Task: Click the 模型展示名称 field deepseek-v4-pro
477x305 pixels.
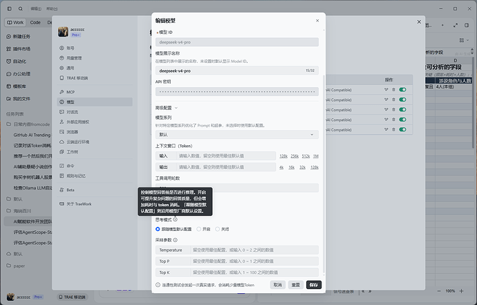Action: click(x=237, y=71)
